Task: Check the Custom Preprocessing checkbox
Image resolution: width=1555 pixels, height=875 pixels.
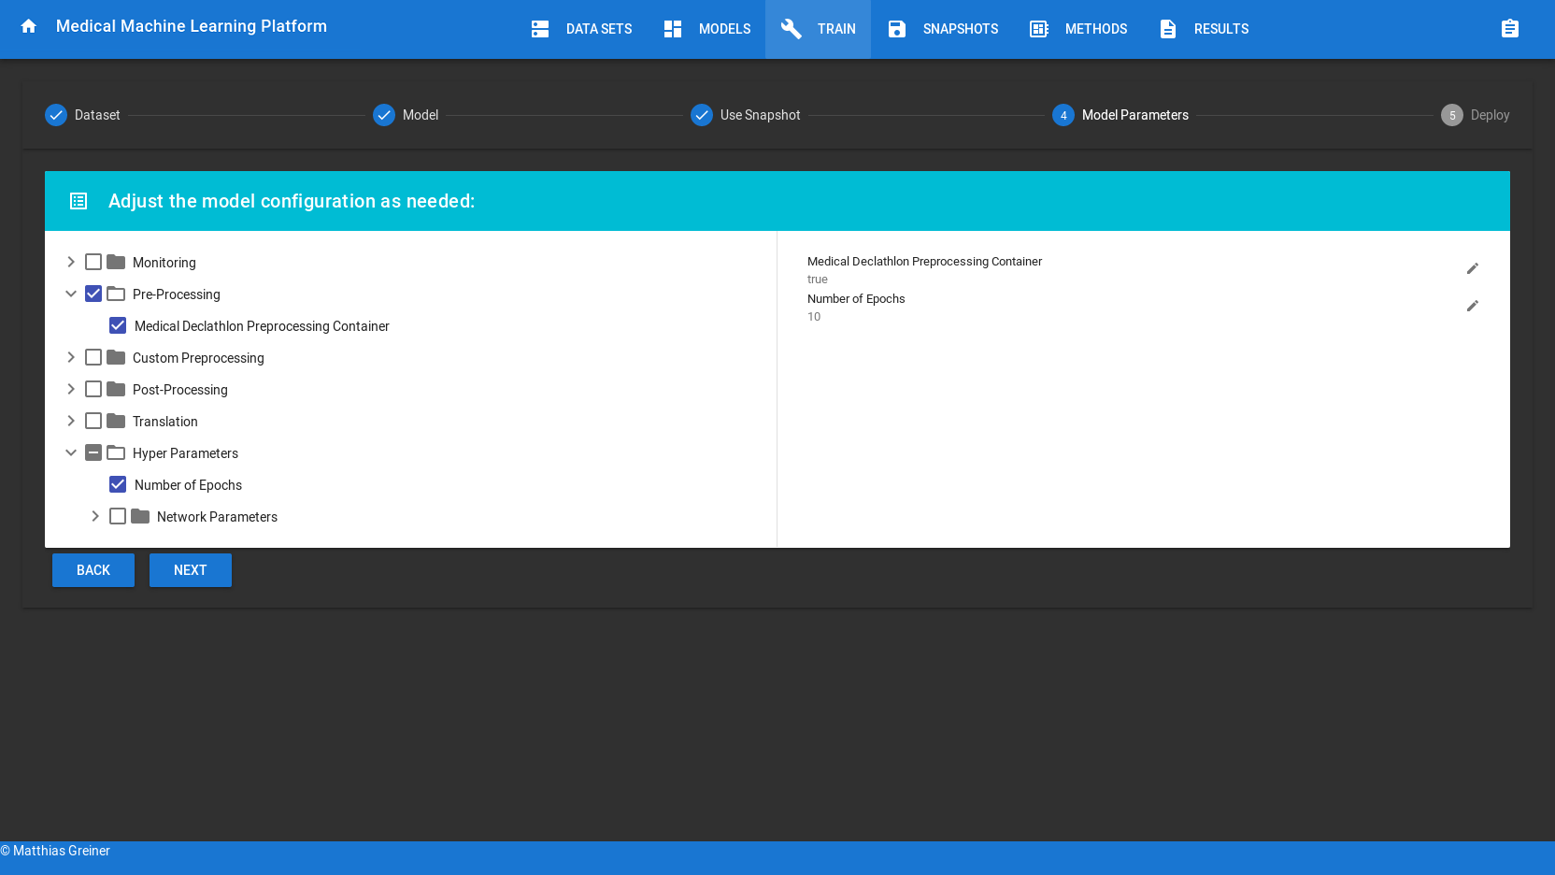Action: click(x=93, y=357)
